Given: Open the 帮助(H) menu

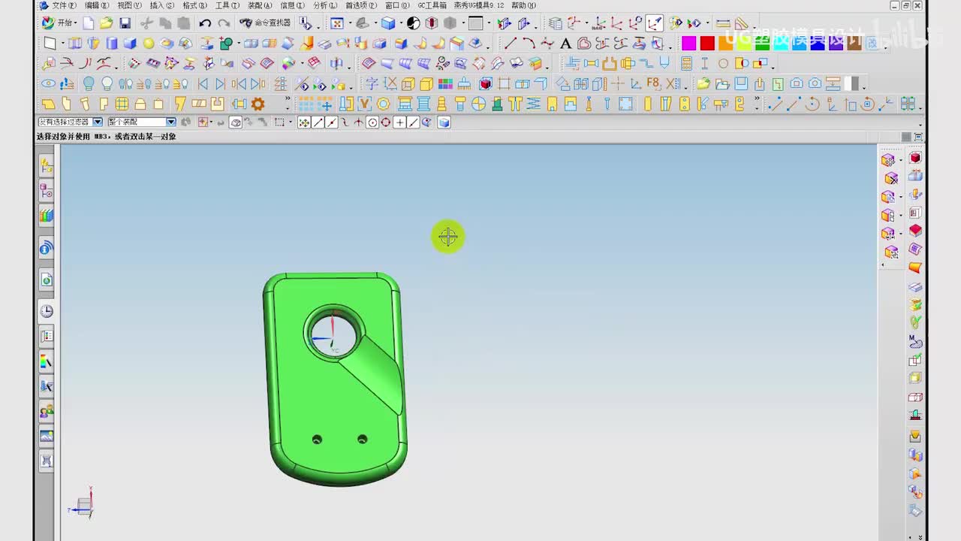Looking at the screenshot, I should coord(523,5).
